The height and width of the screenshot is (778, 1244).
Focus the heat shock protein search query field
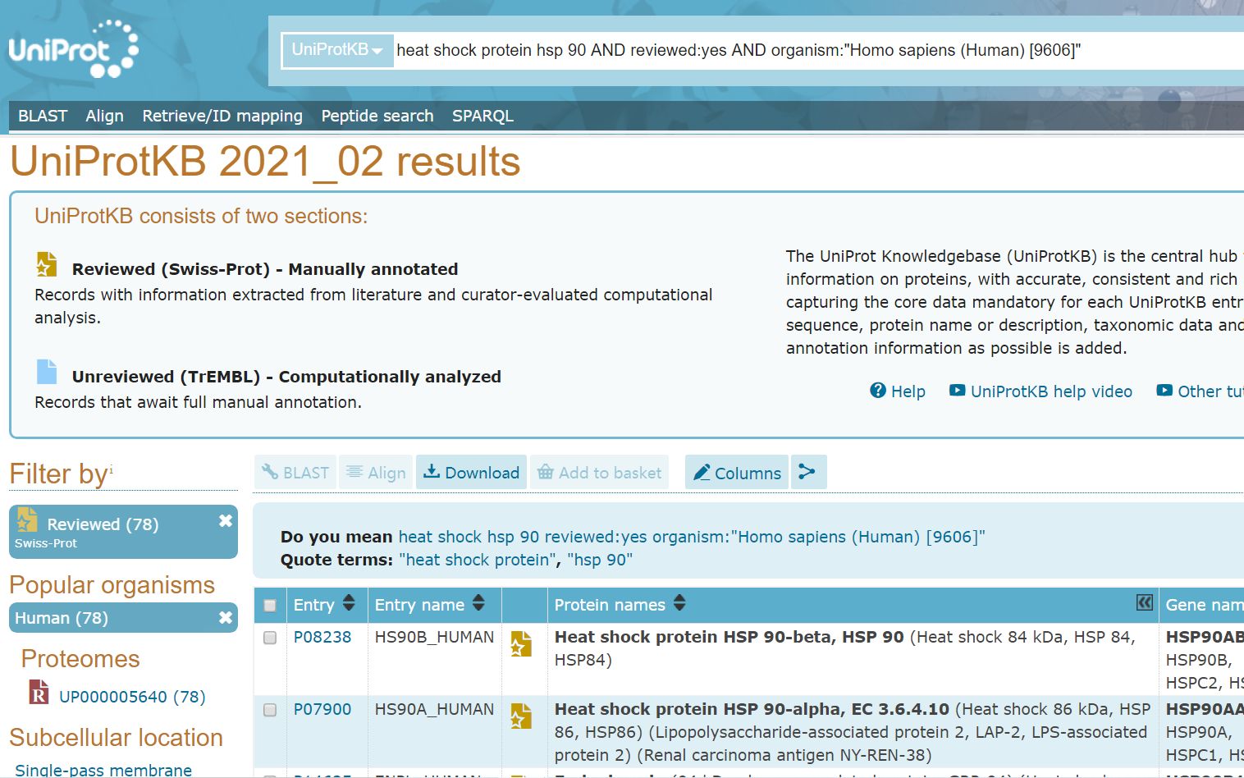819,50
